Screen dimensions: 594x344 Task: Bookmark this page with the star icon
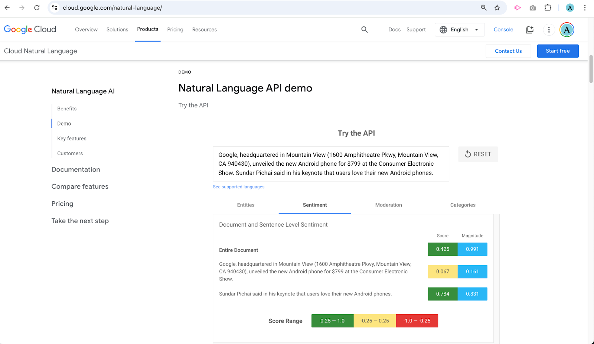[x=497, y=7]
